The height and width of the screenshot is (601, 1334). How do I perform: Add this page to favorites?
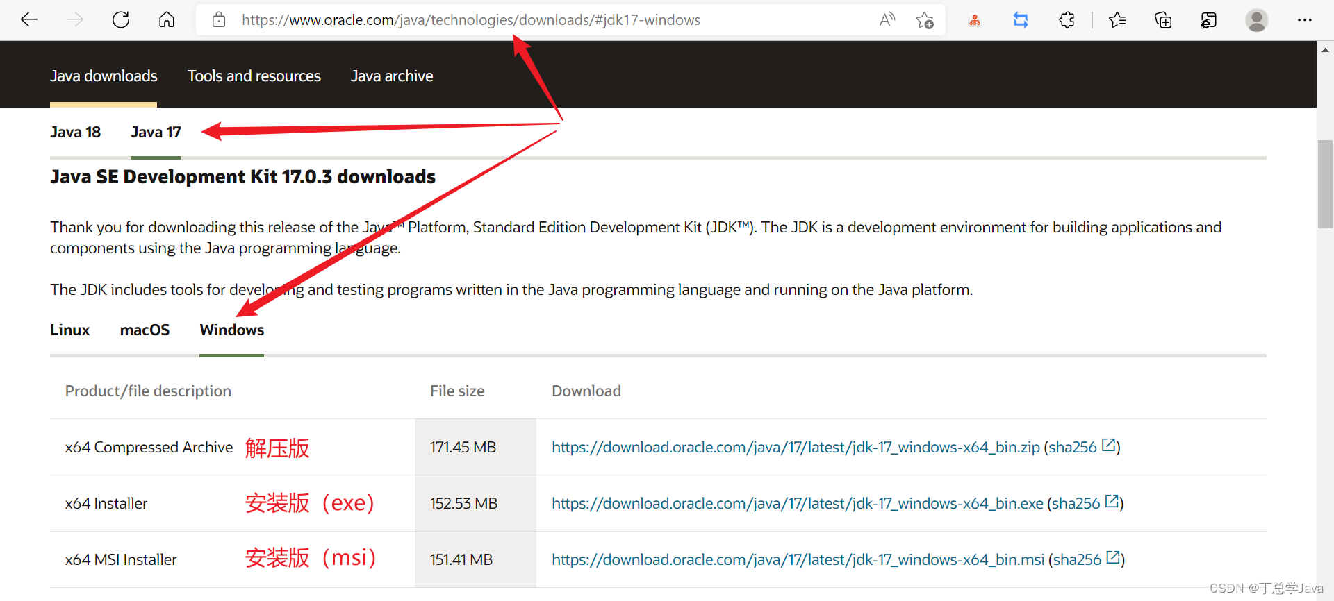click(x=925, y=20)
